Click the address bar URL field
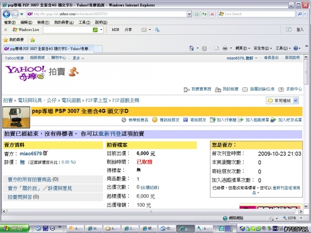Image resolution: width=311 pixels, height=233 pixels. pos(107,14)
